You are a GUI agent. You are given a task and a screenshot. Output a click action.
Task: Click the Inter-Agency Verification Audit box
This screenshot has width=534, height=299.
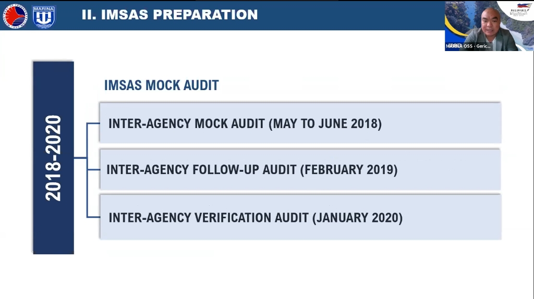point(300,217)
